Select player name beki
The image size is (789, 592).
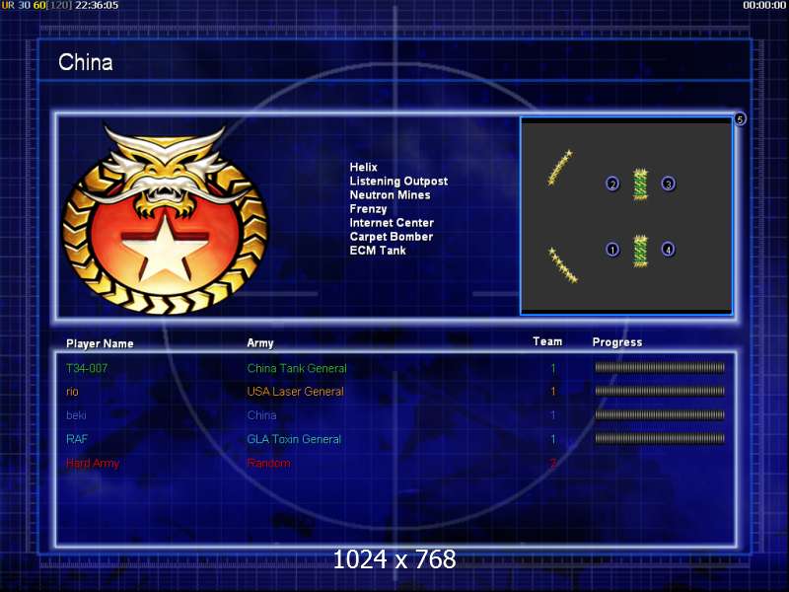76,415
